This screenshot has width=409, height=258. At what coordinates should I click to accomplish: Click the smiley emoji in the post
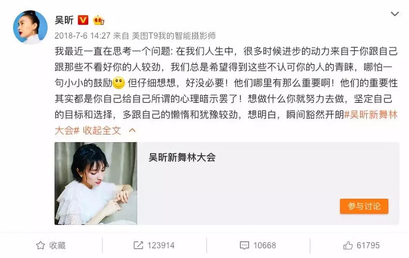(119, 83)
